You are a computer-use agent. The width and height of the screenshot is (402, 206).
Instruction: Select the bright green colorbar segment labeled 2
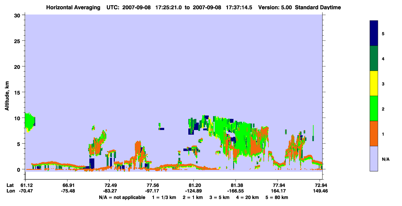click(374, 108)
